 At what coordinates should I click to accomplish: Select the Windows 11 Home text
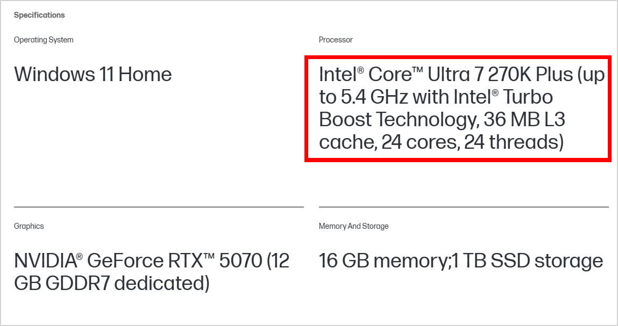click(93, 74)
